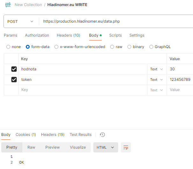Click the HTTP request type icon
Viewport: 193px width, 169px height.
coord(8,5)
